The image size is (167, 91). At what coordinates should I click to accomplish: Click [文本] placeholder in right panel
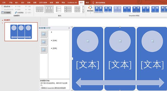(152, 64)
